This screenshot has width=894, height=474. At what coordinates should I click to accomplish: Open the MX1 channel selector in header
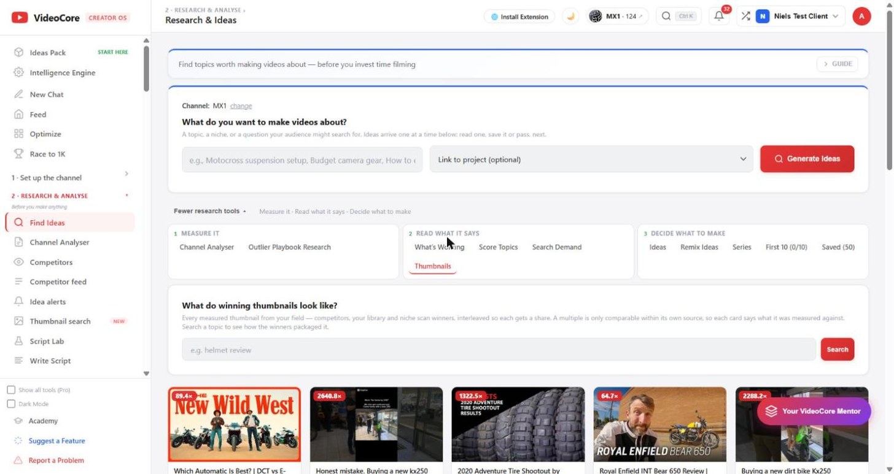[x=618, y=17]
